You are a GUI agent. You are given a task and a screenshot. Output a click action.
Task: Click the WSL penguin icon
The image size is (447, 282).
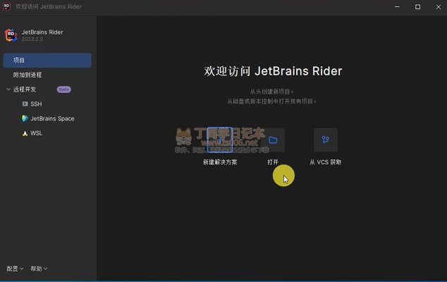tap(25, 133)
